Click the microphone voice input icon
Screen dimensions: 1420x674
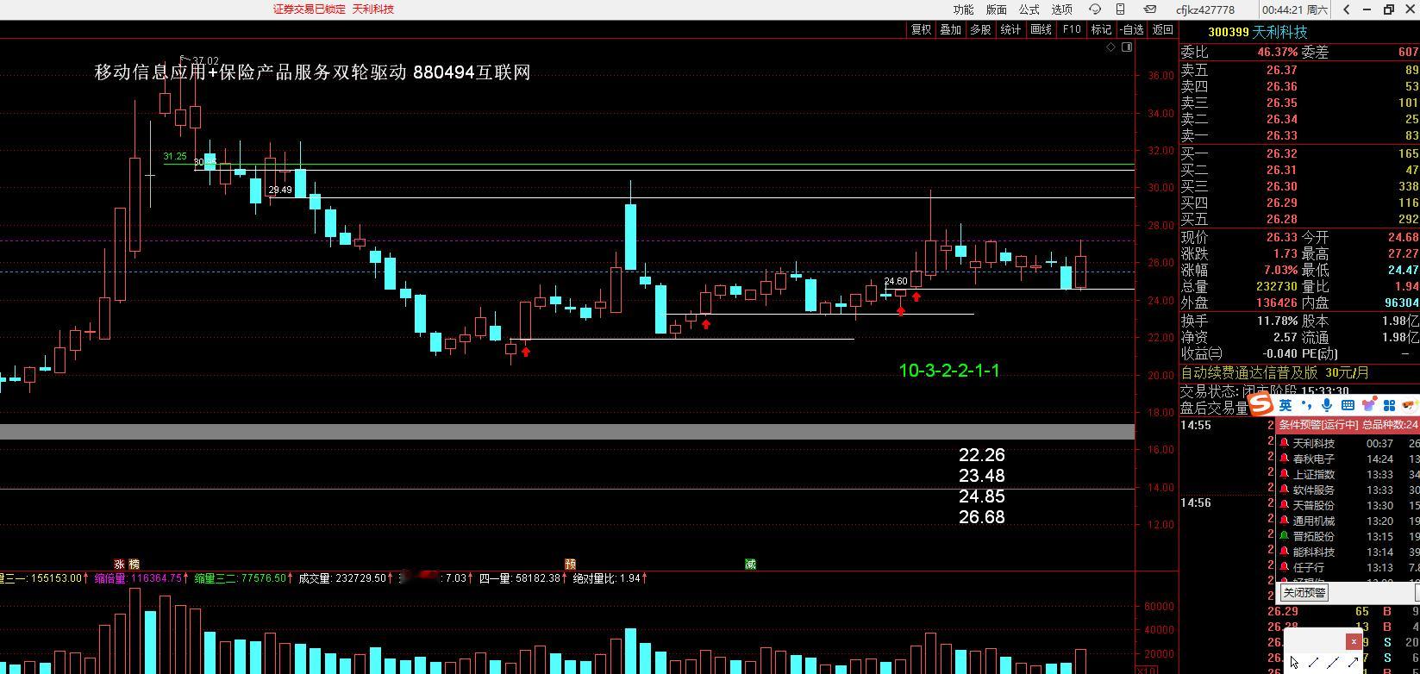1328,405
